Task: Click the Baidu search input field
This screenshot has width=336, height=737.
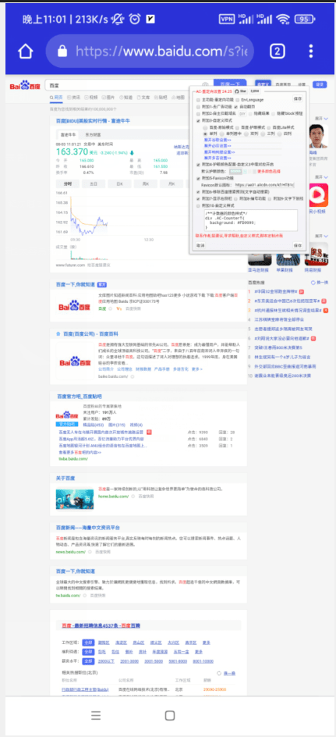Action: pos(128,85)
